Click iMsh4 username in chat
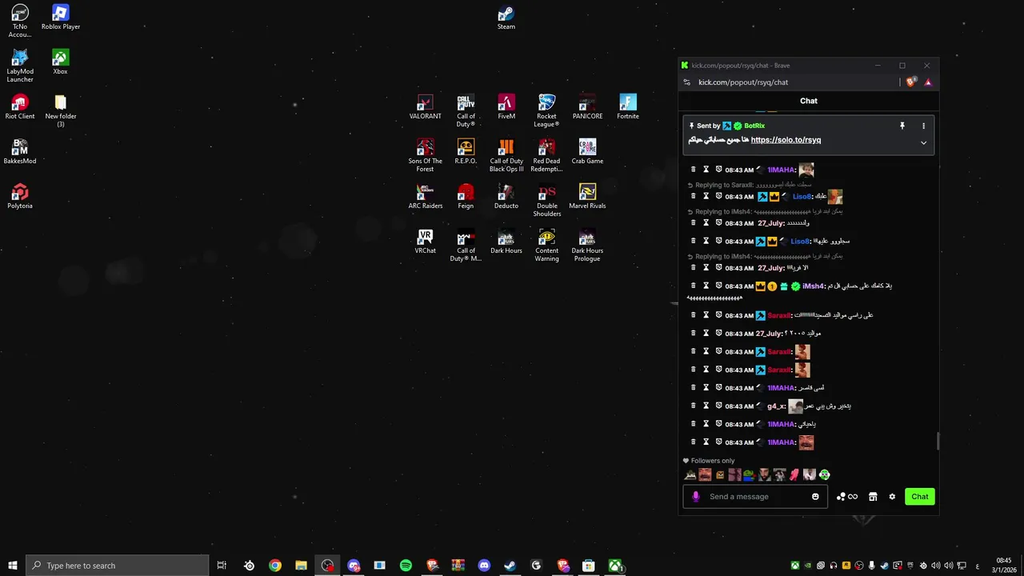 point(813,286)
